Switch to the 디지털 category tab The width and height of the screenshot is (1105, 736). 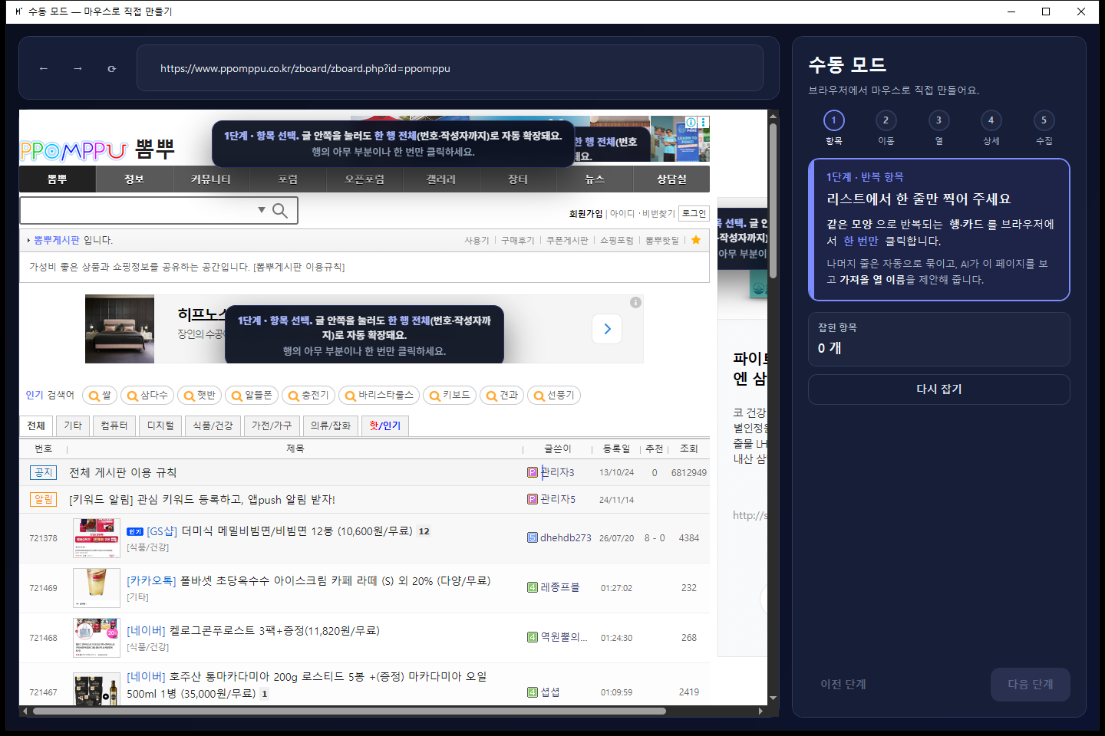(160, 426)
